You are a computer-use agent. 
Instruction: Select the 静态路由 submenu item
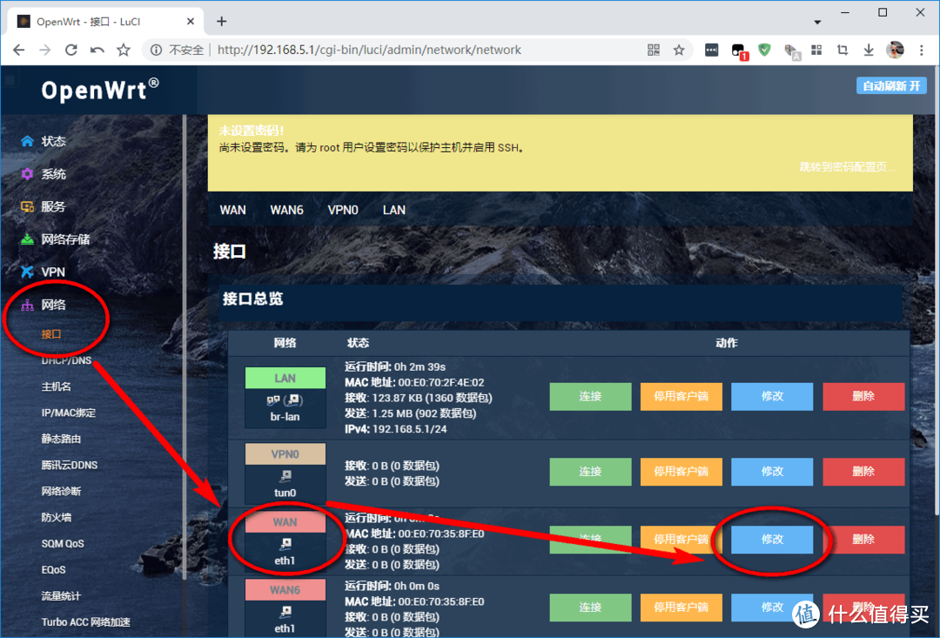61,439
